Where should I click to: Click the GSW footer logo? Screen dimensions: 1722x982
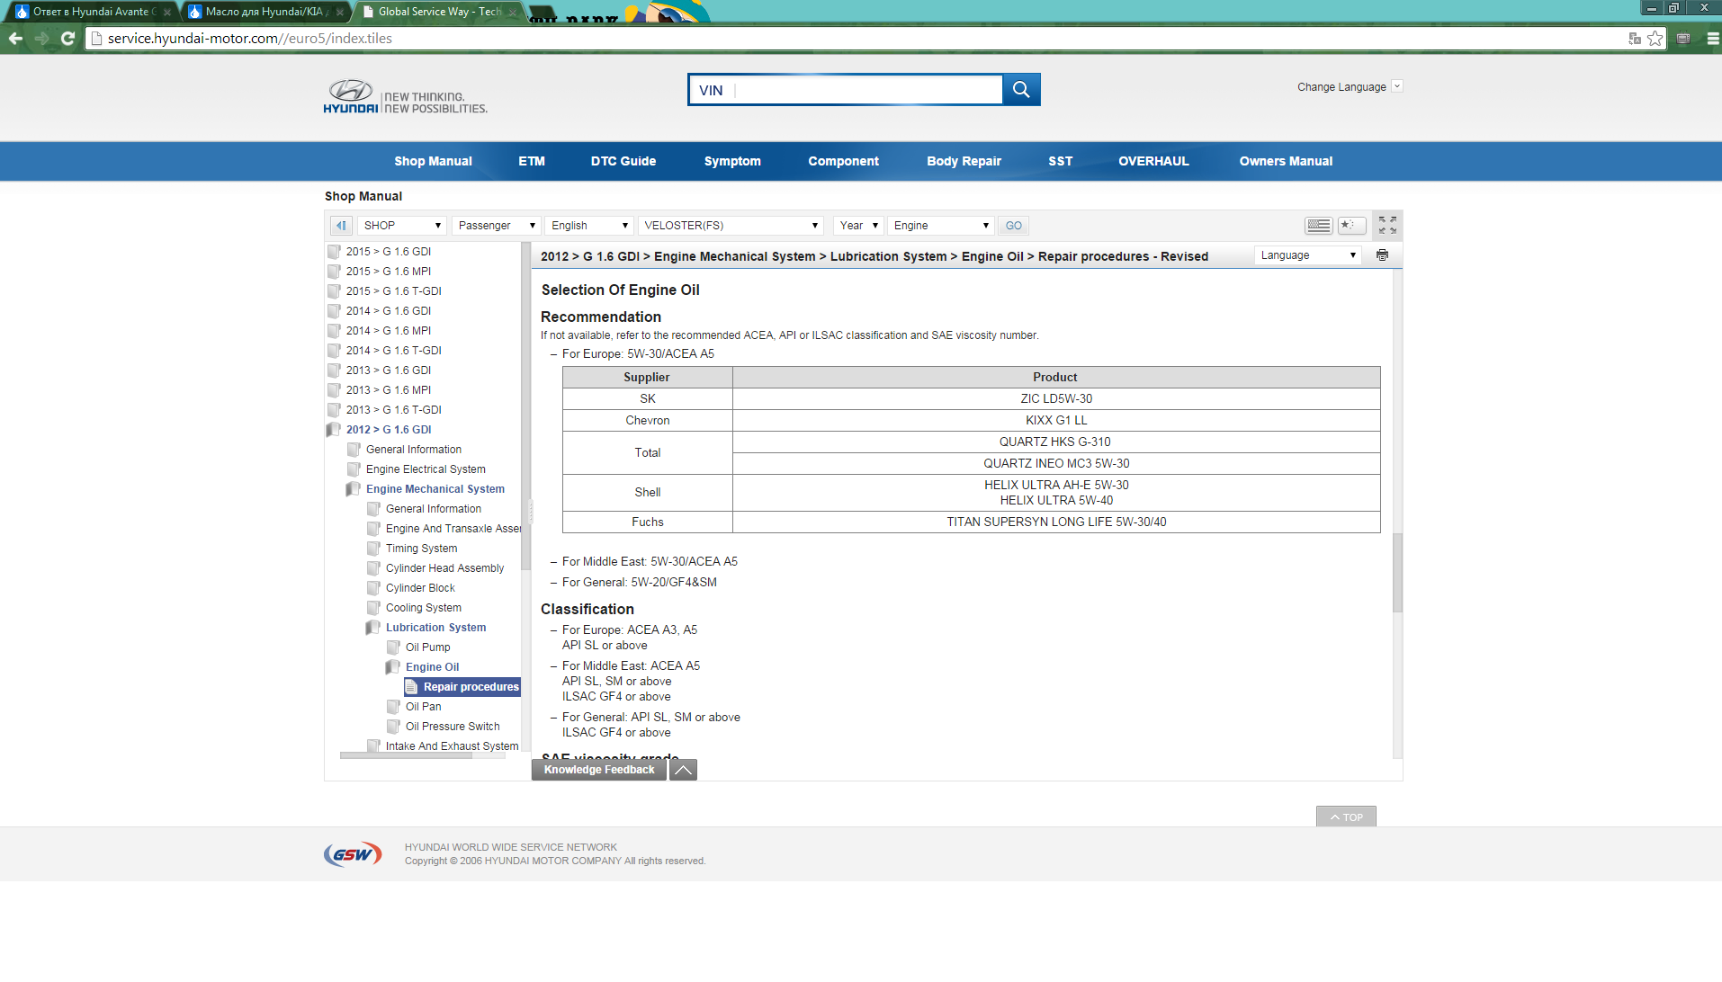click(353, 853)
